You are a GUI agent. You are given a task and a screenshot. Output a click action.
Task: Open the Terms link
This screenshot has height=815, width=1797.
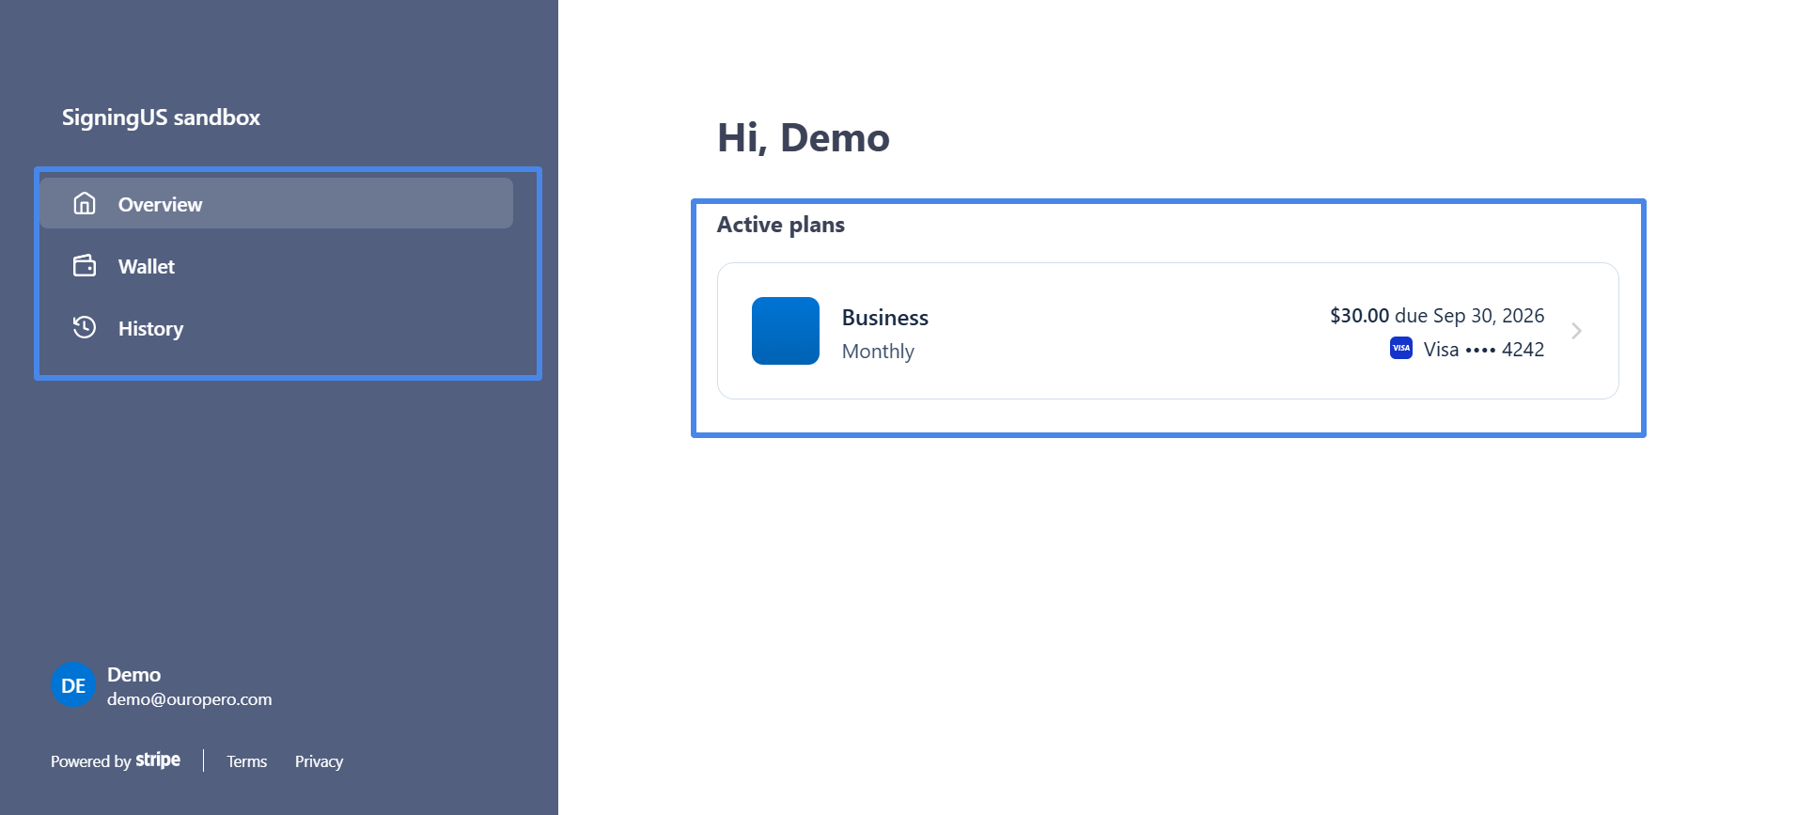(x=247, y=761)
